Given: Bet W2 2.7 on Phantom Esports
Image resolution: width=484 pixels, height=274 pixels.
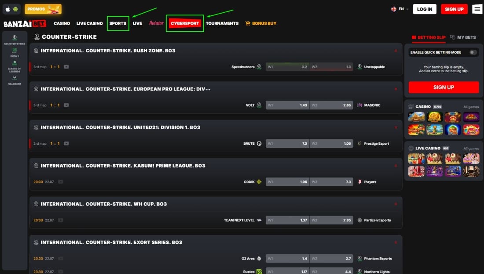Looking at the screenshot, I should [x=331, y=259].
